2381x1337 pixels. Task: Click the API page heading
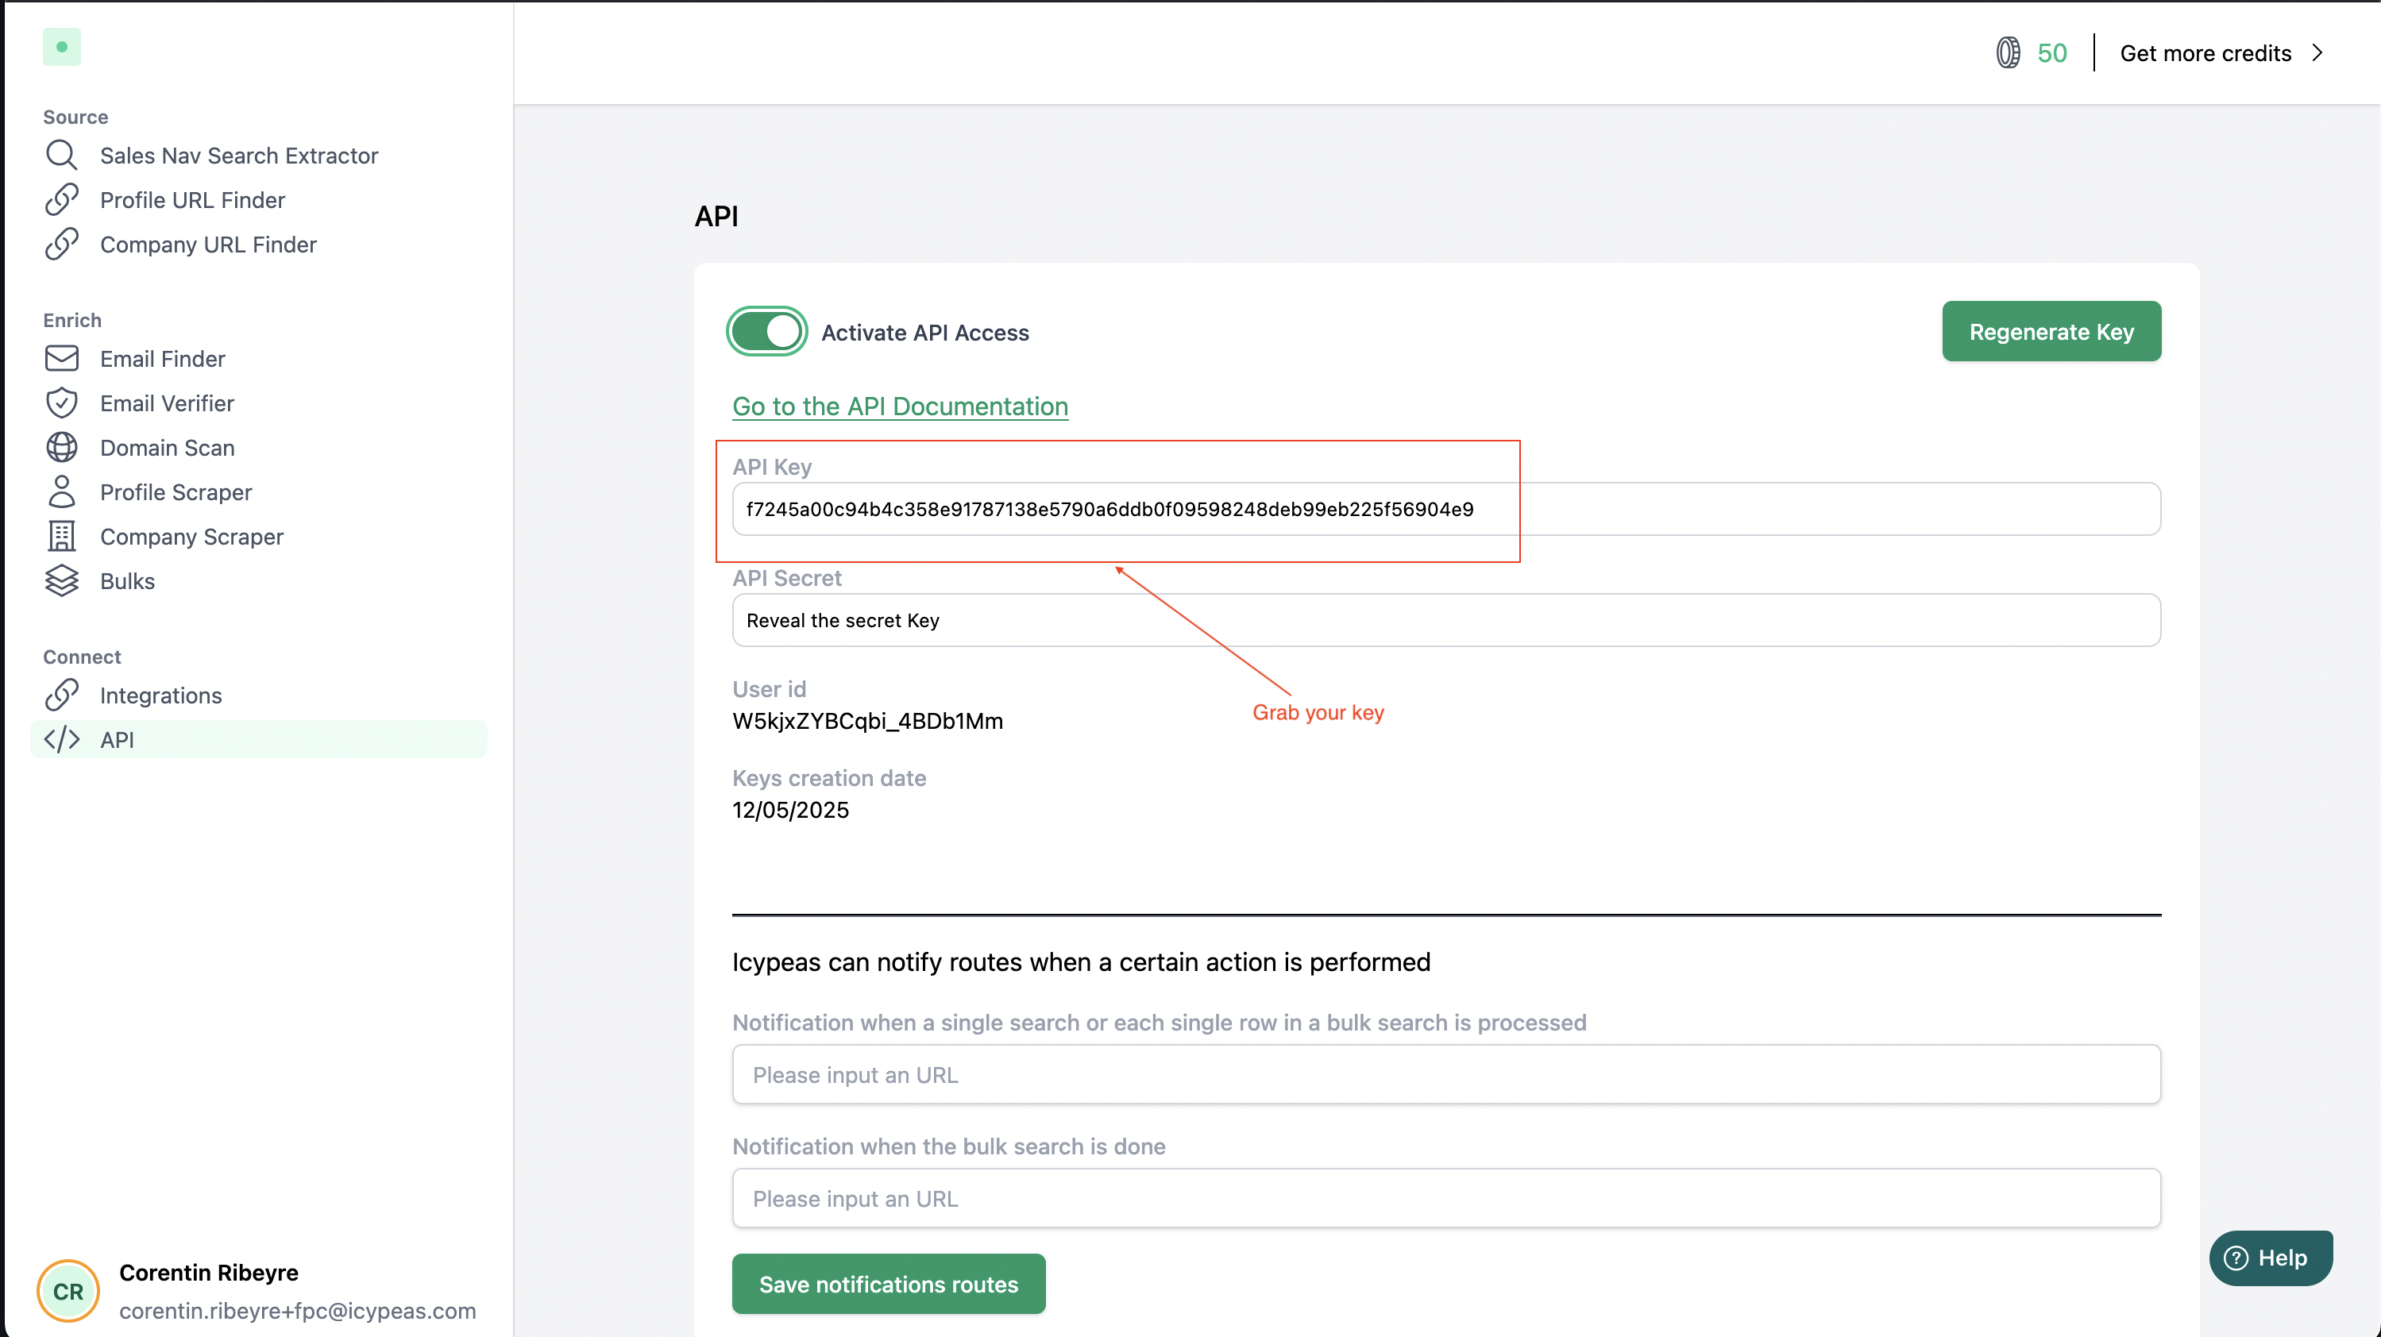[716, 216]
